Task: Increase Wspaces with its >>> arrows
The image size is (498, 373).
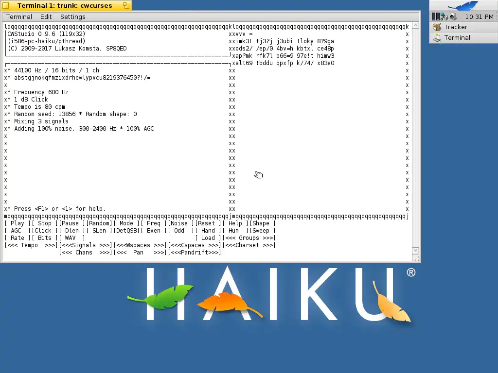Action: coord(159,245)
